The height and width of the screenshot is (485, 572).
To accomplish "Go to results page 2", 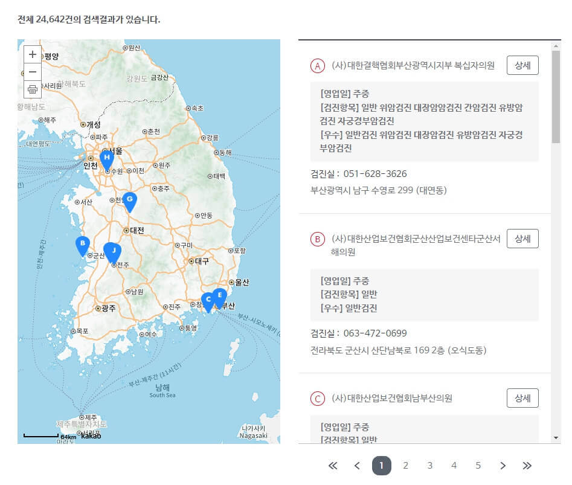I will tap(405, 466).
